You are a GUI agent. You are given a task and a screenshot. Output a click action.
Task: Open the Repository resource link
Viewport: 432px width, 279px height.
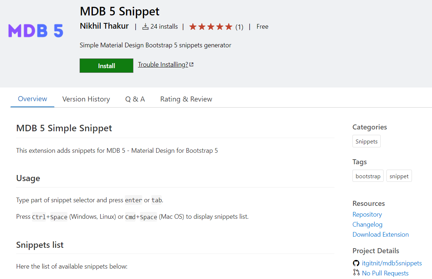[367, 214]
